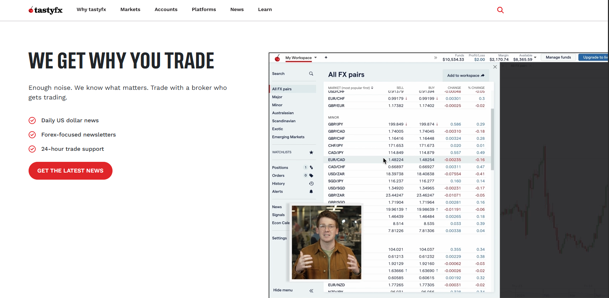Image resolution: width=609 pixels, height=298 pixels.
Task: Click the search icon in workspace sidebar
Action: coord(311,74)
